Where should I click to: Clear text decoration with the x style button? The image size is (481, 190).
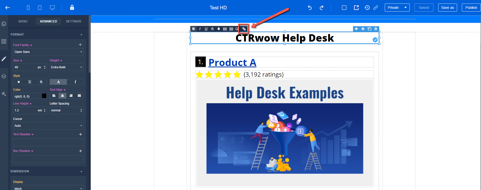(x=19, y=82)
